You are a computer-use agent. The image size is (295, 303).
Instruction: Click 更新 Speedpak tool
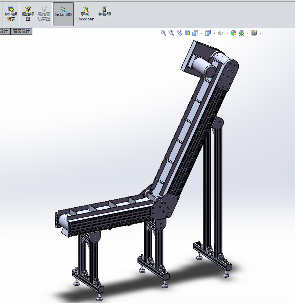[85, 14]
